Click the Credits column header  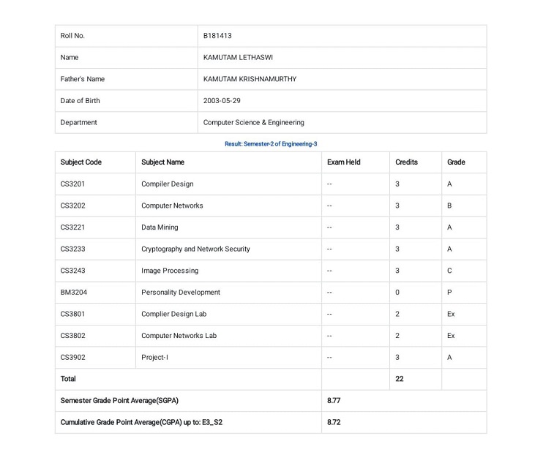pos(406,162)
